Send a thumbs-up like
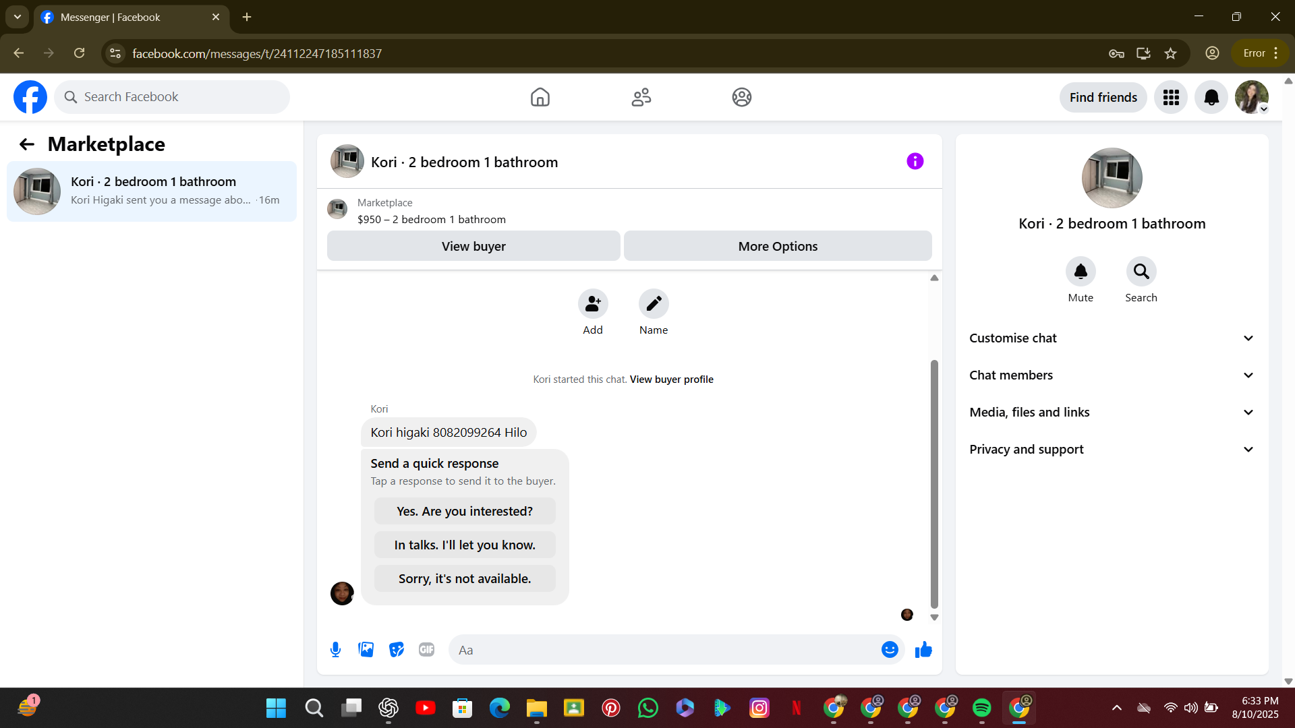The width and height of the screenshot is (1295, 728). tap(923, 650)
